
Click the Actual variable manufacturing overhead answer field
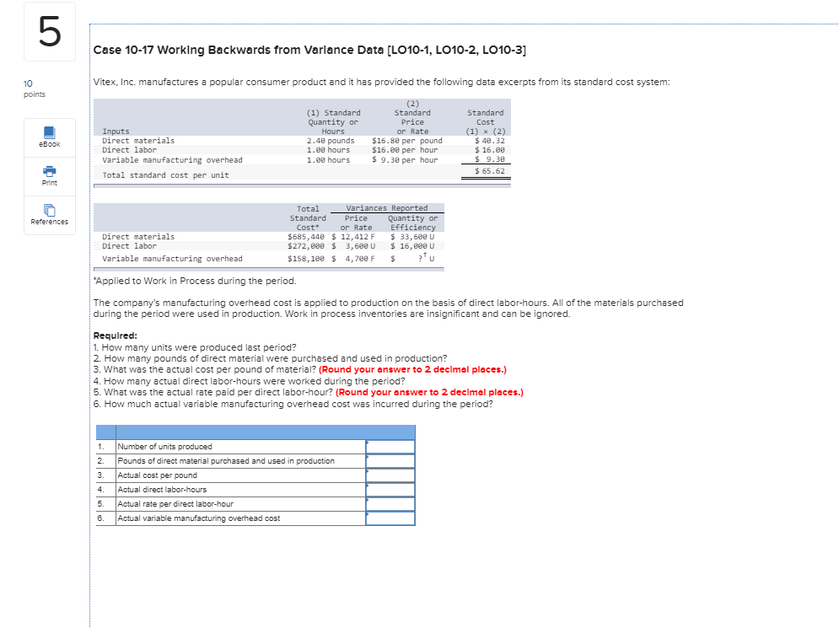pyautogui.click(x=390, y=518)
